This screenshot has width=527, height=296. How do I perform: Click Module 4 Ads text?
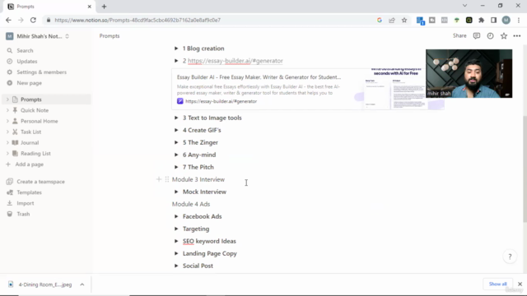(x=191, y=204)
